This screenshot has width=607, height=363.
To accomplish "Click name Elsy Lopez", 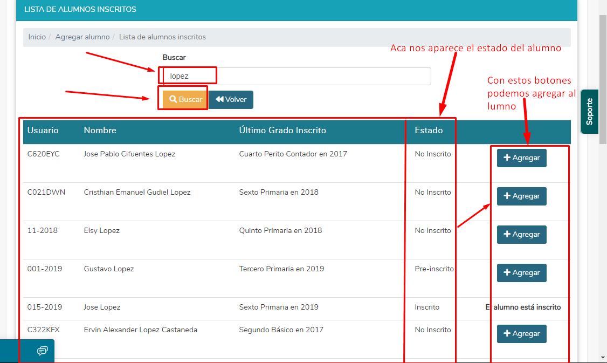I will point(101,230).
